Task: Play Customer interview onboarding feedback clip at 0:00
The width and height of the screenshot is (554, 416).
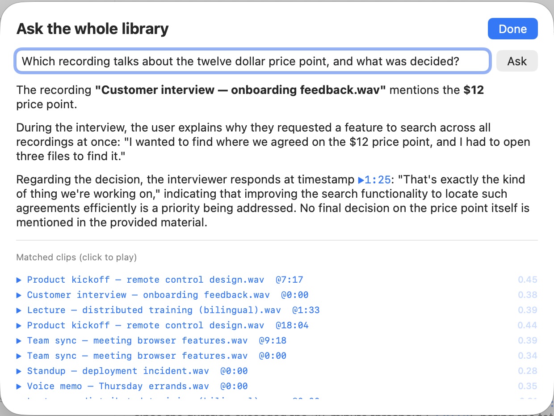Action: tap(162, 295)
